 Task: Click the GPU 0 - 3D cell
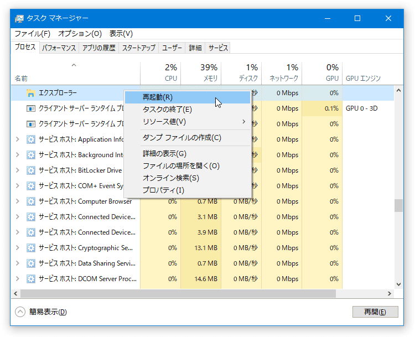(x=361, y=108)
